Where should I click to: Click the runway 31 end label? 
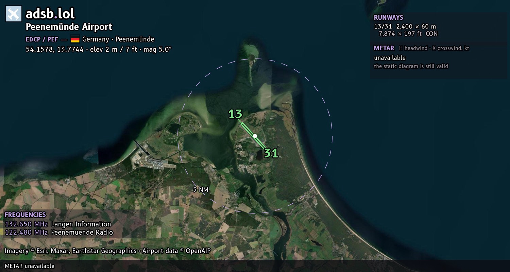tap(271, 153)
